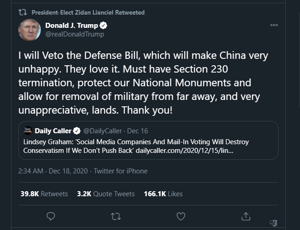The width and height of the screenshot is (300, 230).
Task: Open the dailycaller.com article link
Action: point(192,151)
